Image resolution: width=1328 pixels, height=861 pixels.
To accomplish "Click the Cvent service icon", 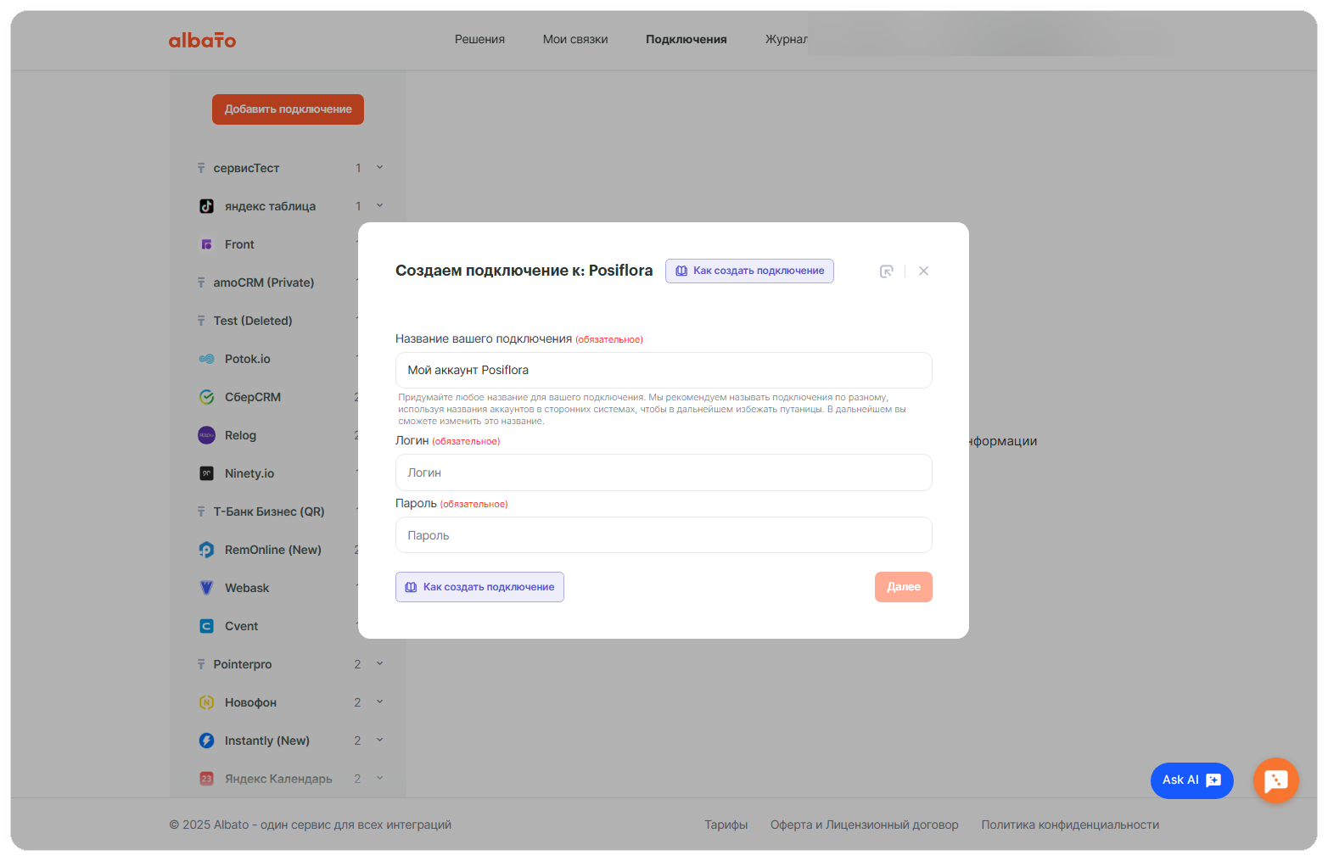I will coord(206,626).
